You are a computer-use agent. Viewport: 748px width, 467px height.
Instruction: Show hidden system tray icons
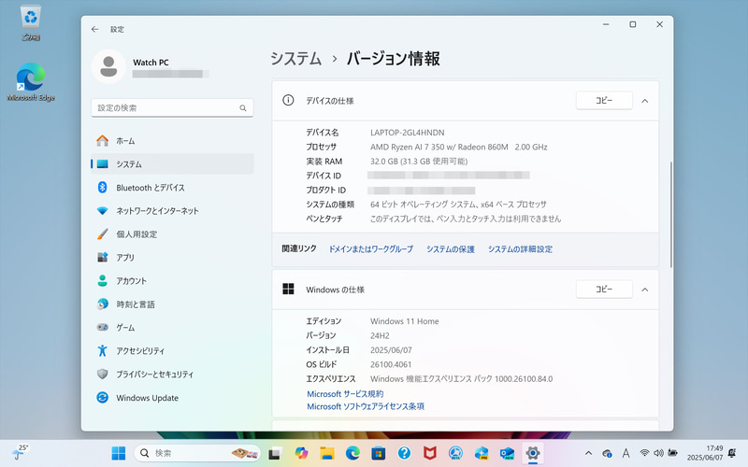(588, 453)
